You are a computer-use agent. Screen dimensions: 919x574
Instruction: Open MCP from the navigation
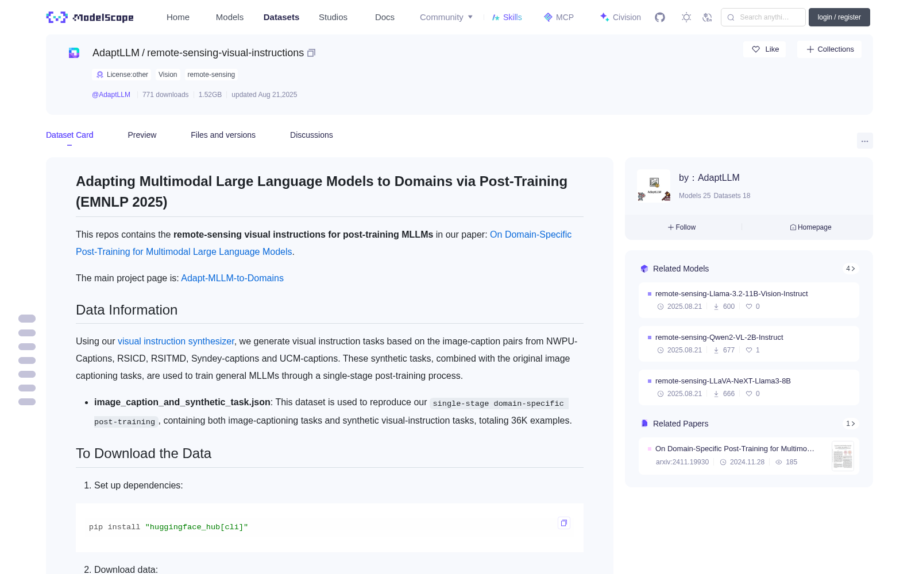point(558,17)
